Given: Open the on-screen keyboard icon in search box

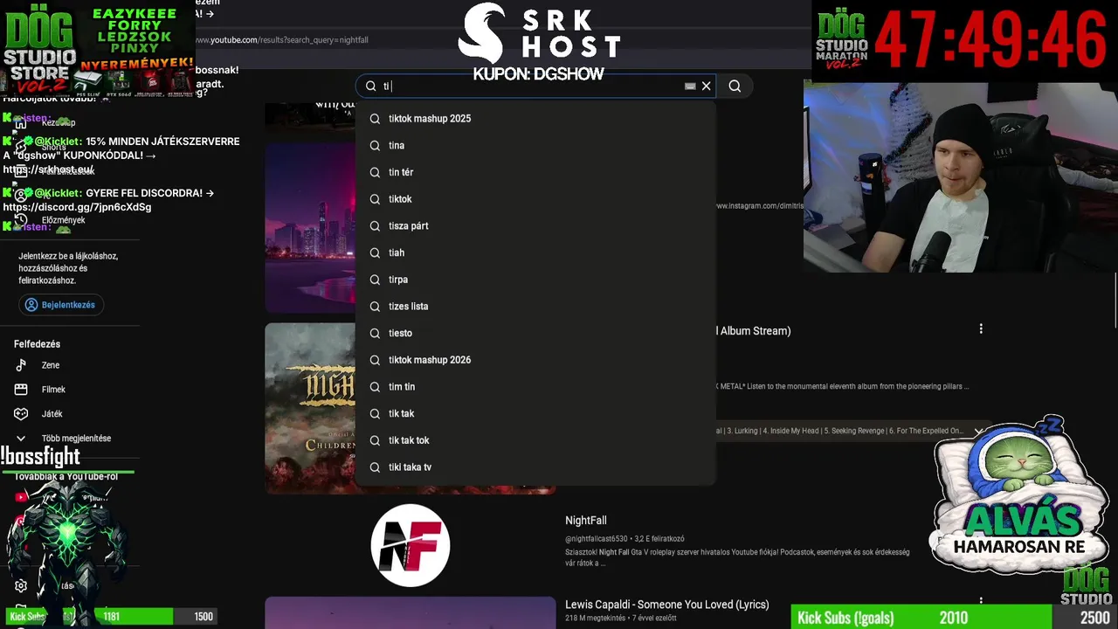Looking at the screenshot, I should click(x=690, y=86).
